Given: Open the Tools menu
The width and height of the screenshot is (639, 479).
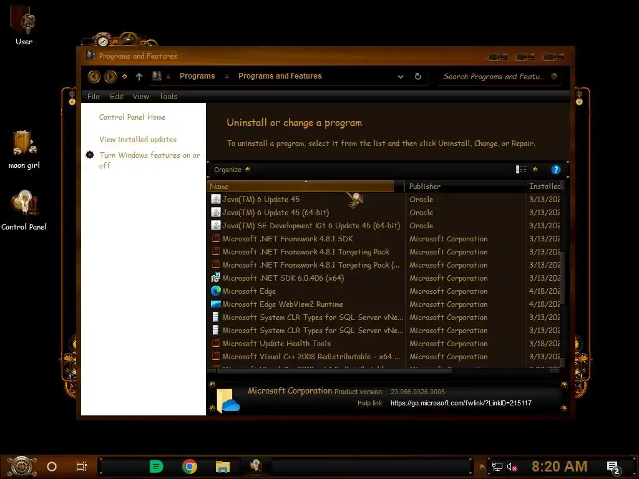Looking at the screenshot, I should pos(168,97).
